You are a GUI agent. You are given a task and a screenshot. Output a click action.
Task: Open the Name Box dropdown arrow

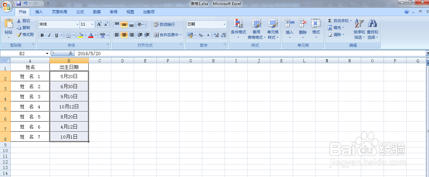coord(47,54)
